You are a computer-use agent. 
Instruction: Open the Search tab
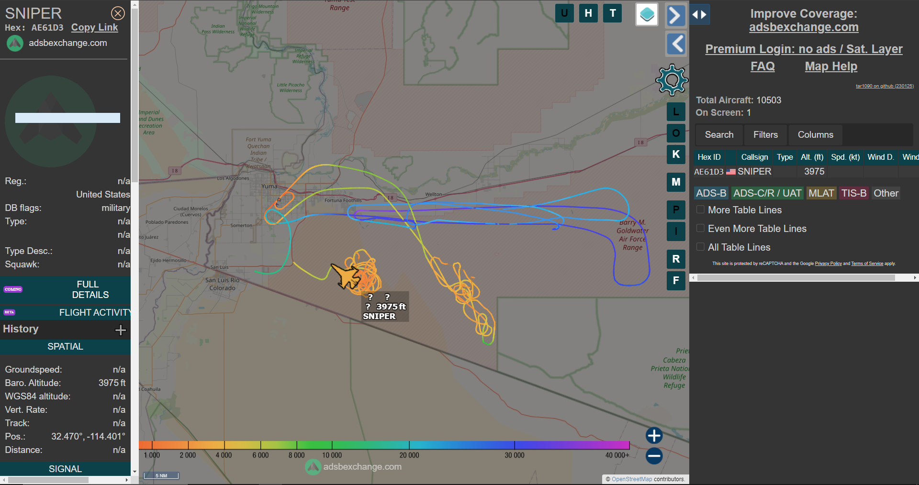(719, 135)
